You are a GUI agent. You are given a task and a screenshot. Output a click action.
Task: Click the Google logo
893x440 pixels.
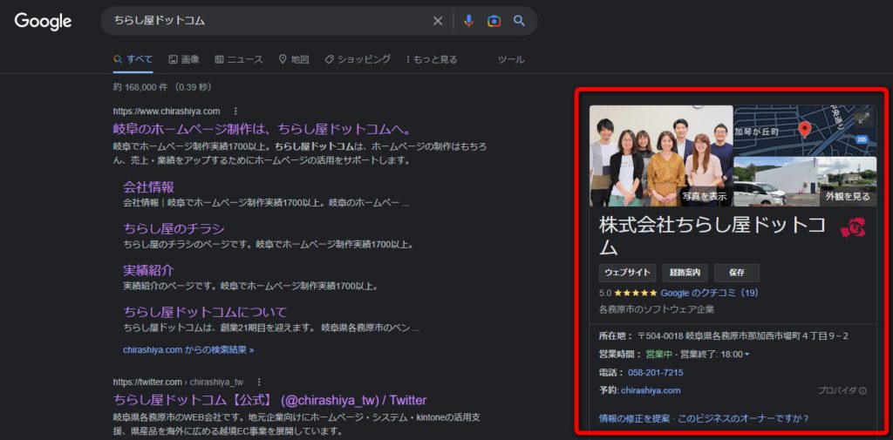(43, 21)
